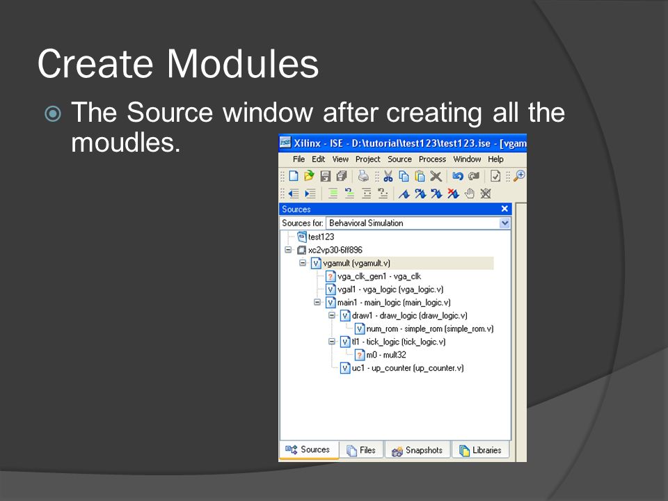
Task: Open the Help menu
Action: (495, 159)
